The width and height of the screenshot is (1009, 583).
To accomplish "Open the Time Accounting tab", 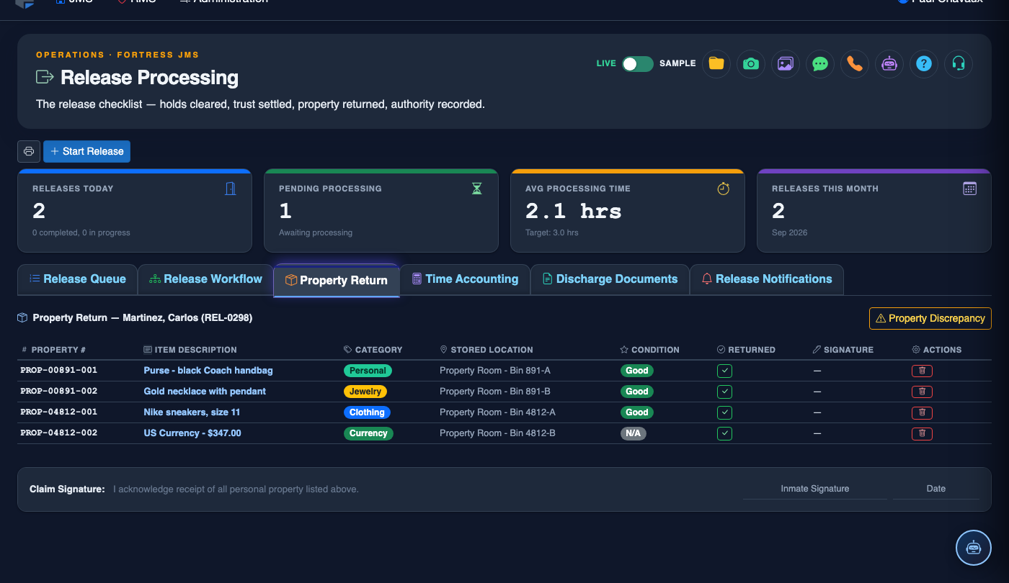I will click(x=465, y=279).
